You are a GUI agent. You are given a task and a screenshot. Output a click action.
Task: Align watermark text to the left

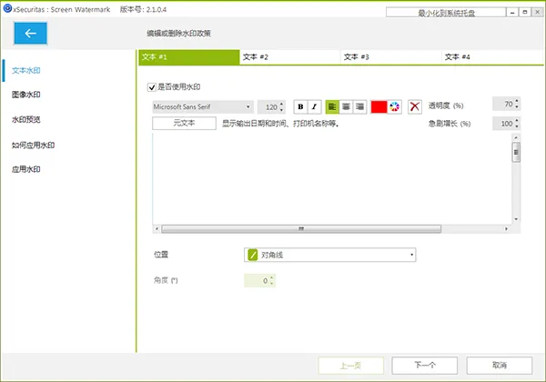tap(332, 106)
